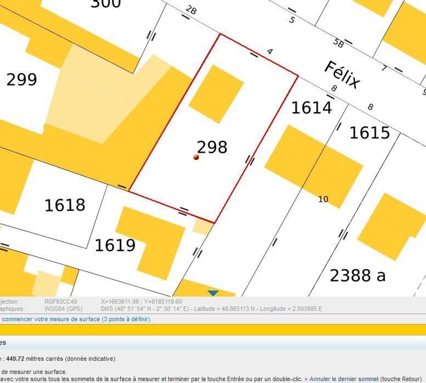Screen dimensions: 426x383
Task: Click parcel number 1614 label
Action: pos(312,107)
